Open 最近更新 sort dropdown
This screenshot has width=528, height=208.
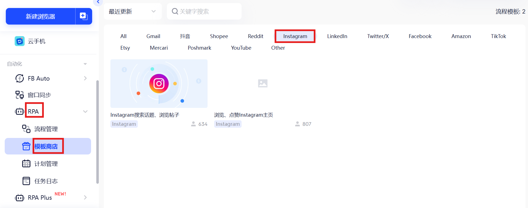coord(133,11)
